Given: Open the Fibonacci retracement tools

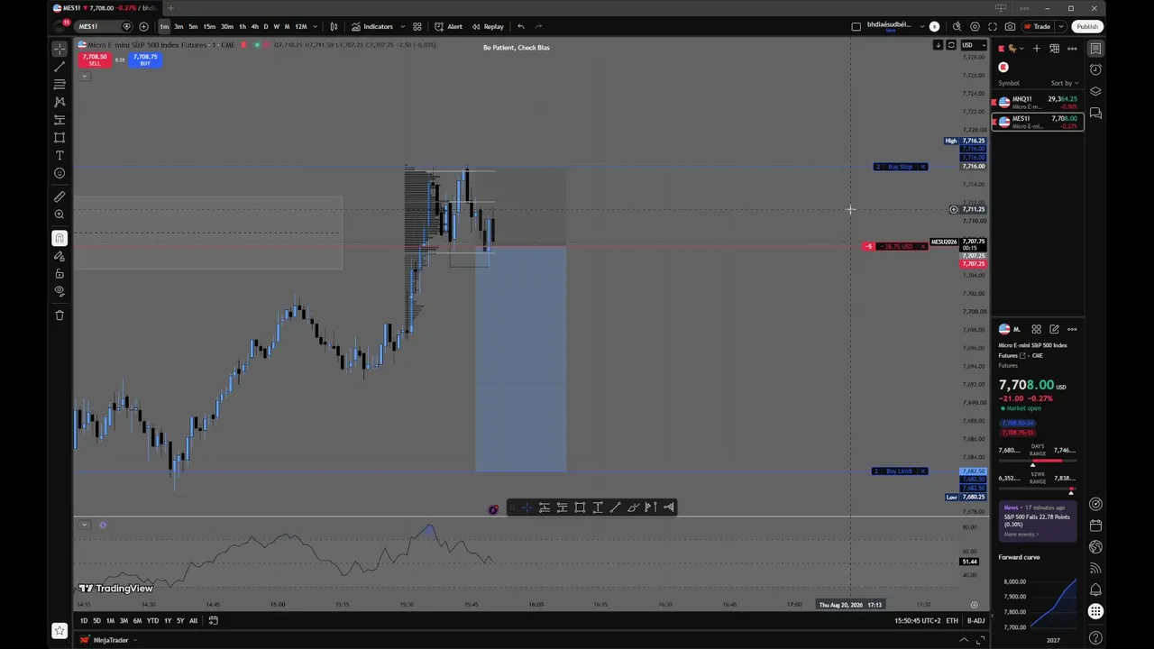Looking at the screenshot, I should [x=60, y=84].
